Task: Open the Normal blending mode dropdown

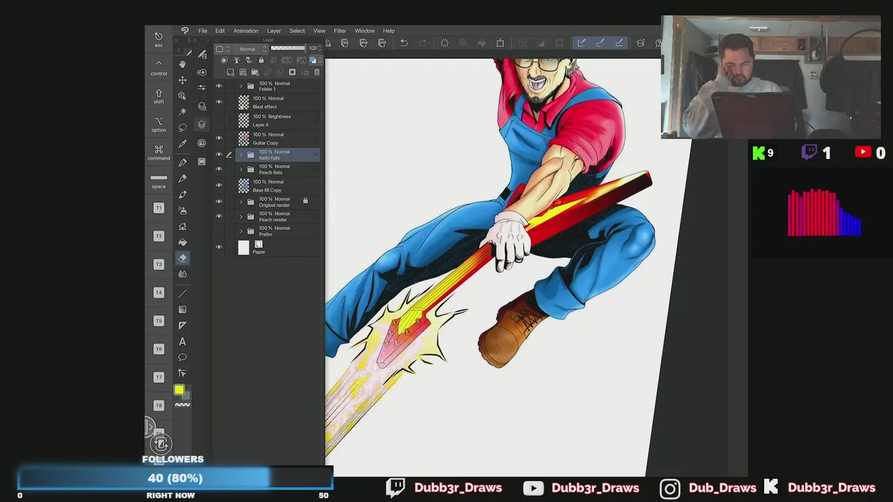Action: [x=250, y=49]
